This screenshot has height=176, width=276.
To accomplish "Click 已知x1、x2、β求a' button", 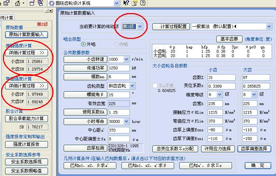I will pyautogui.click(x=90, y=165).
